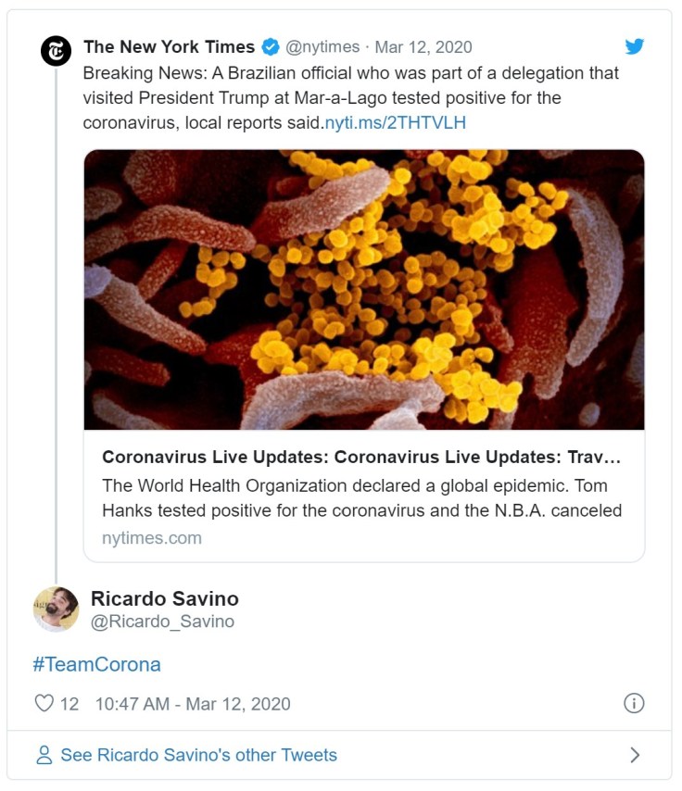Screen dimensions: 682x791
Task: Open the 10:47 AM tweet timestamp
Action: (x=193, y=704)
